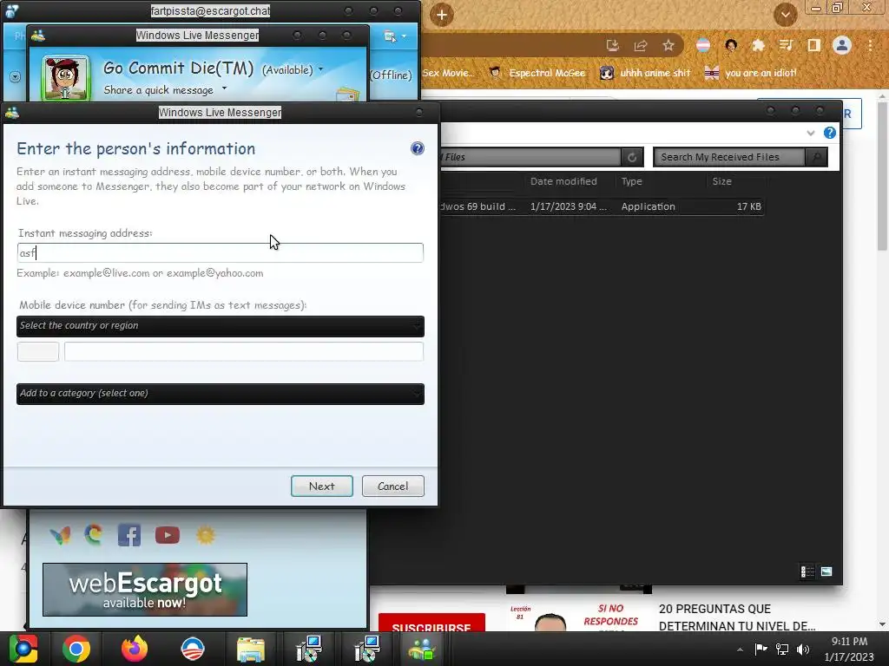Image resolution: width=889 pixels, height=666 pixels.
Task: Click the SUSCRIBIRSE button
Action: (x=431, y=623)
